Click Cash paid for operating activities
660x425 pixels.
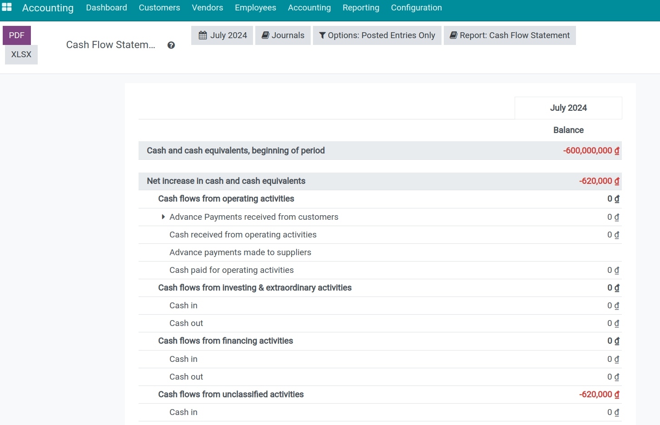(x=232, y=270)
